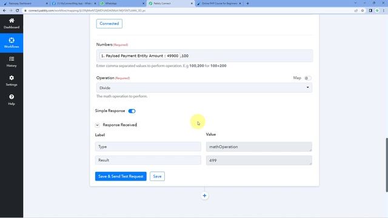Open Help in the sidebar
The width and height of the screenshot is (388, 218).
click(x=12, y=100)
